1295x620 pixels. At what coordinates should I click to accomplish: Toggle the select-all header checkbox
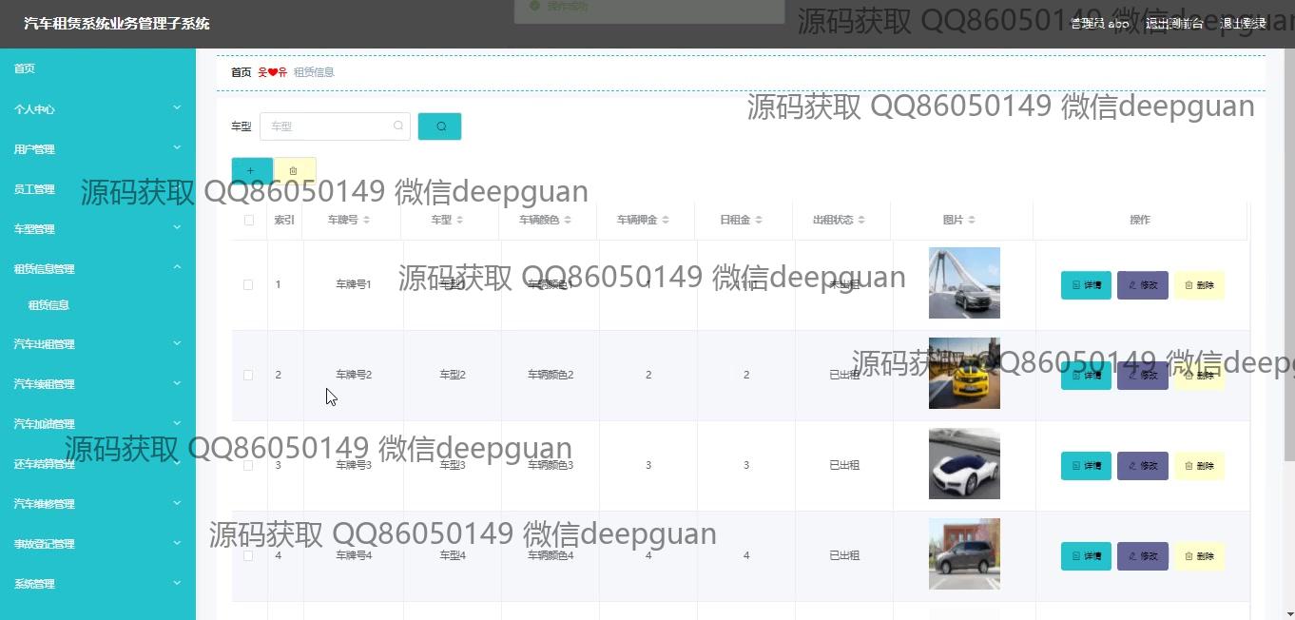click(249, 220)
